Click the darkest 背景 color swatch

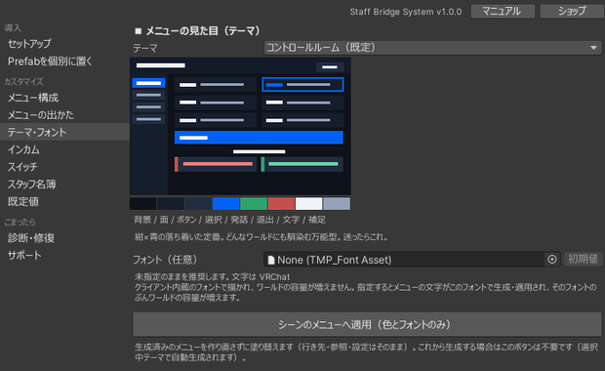coord(142,203)
